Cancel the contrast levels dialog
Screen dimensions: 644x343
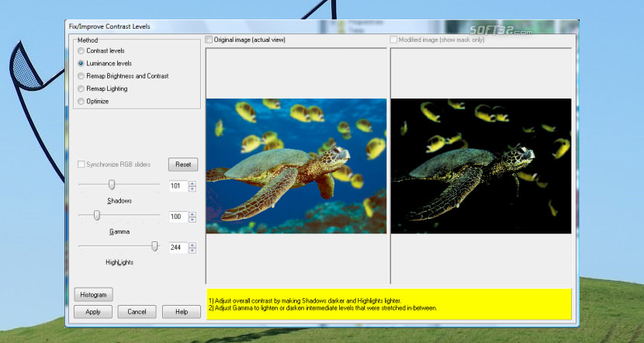point(137,312)
